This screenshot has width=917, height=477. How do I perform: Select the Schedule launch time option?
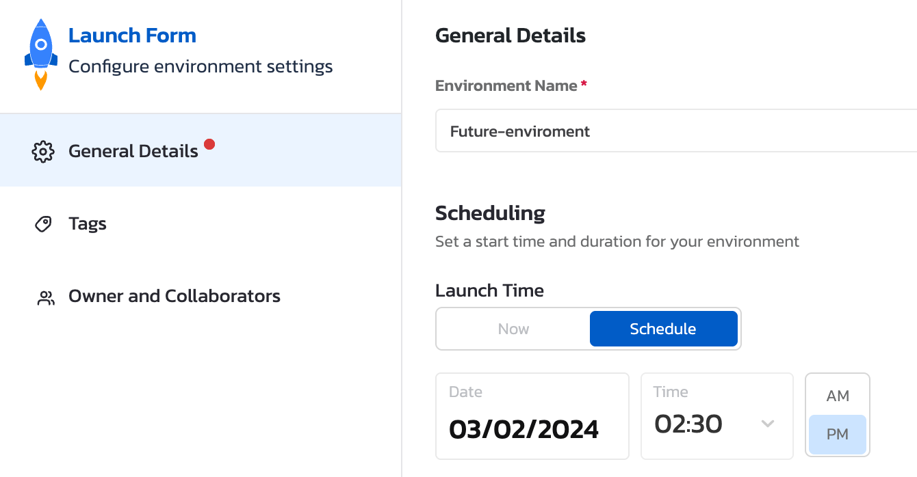[x=662, y=329]
